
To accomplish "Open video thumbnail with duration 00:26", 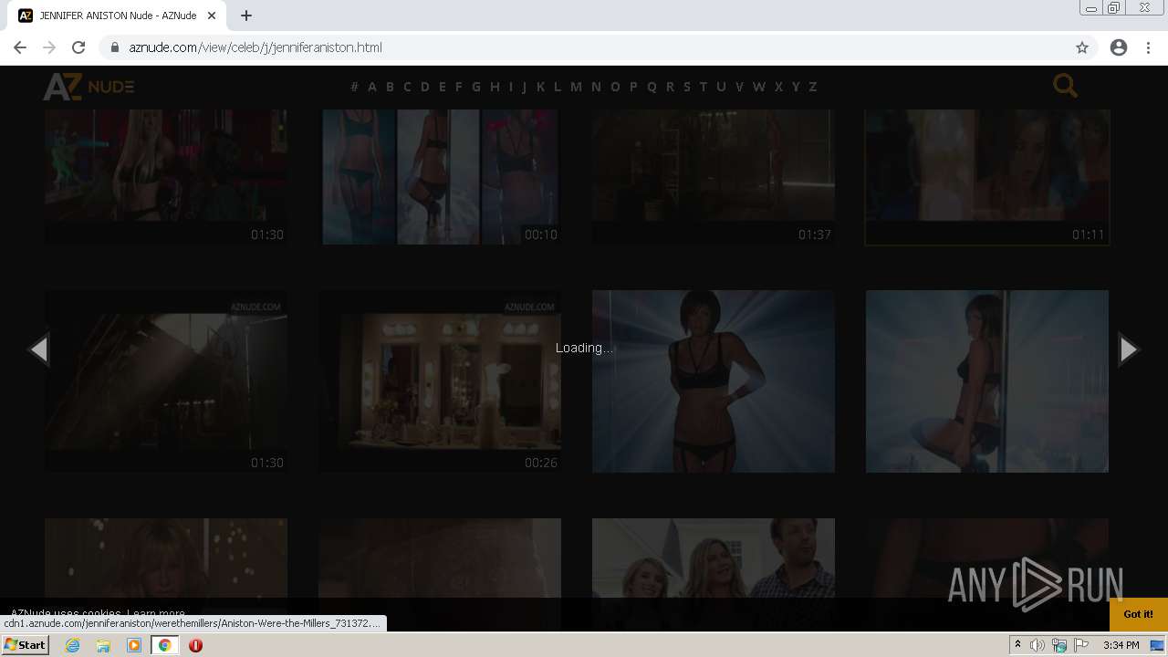I will 440,381.
